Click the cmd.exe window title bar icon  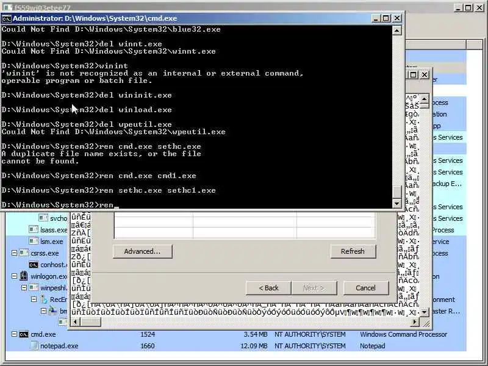[7, 19]
